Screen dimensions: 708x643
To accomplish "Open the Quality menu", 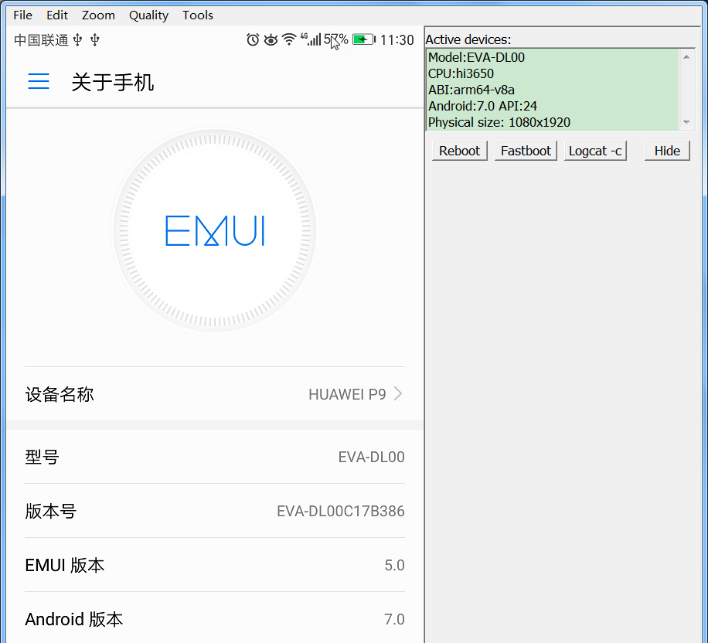I will [148, 15].
